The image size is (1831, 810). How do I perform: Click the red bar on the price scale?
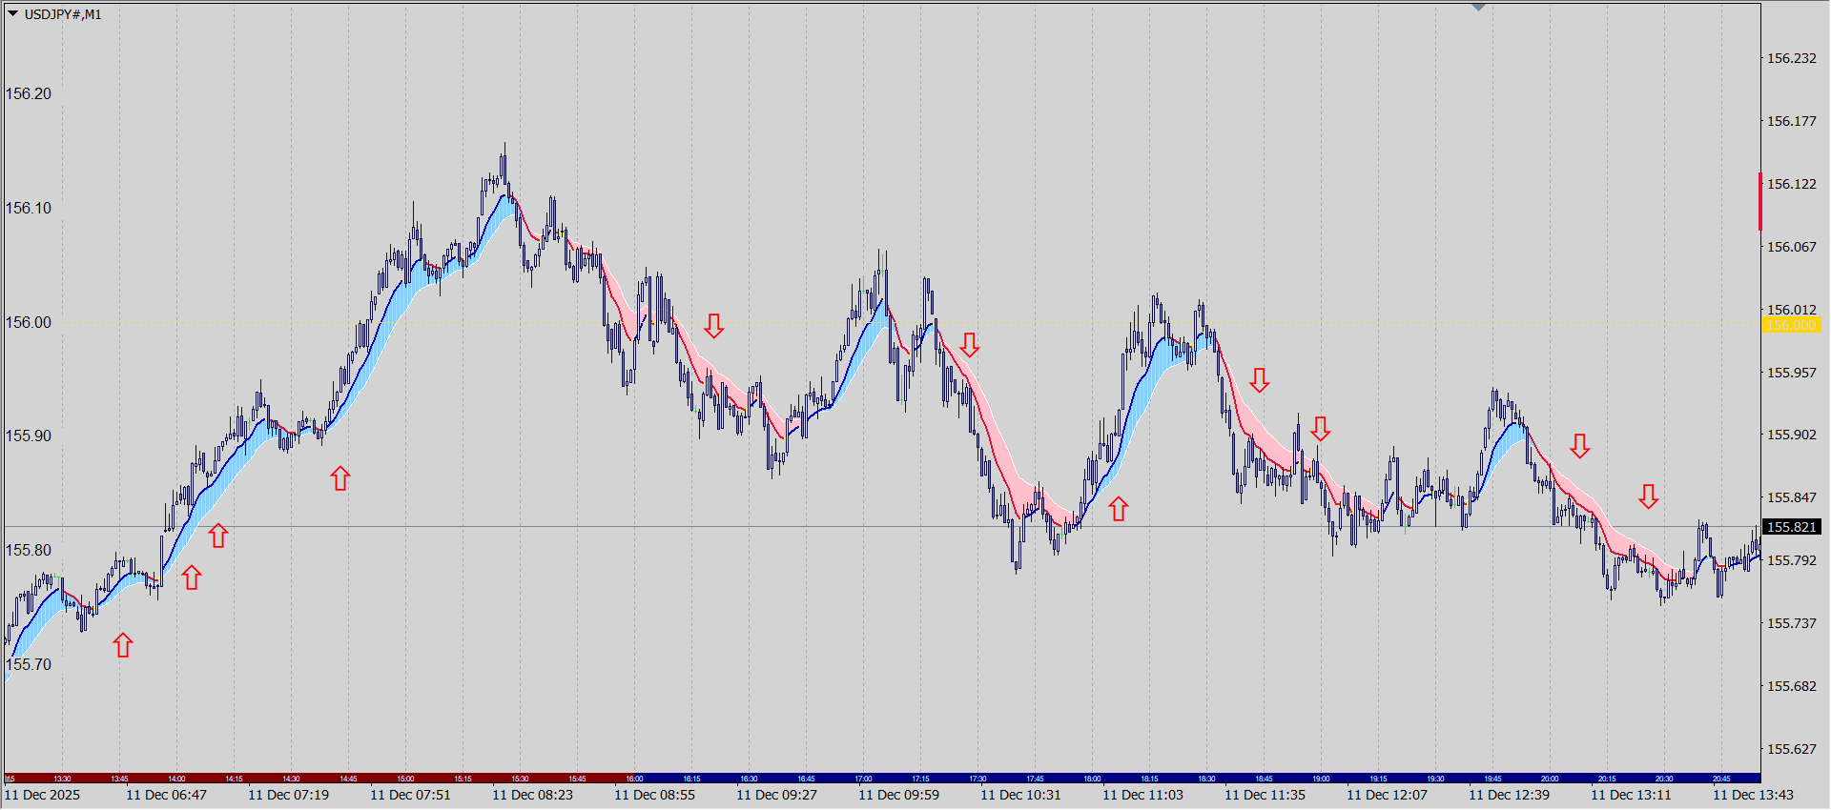[x=1760, y=201]
